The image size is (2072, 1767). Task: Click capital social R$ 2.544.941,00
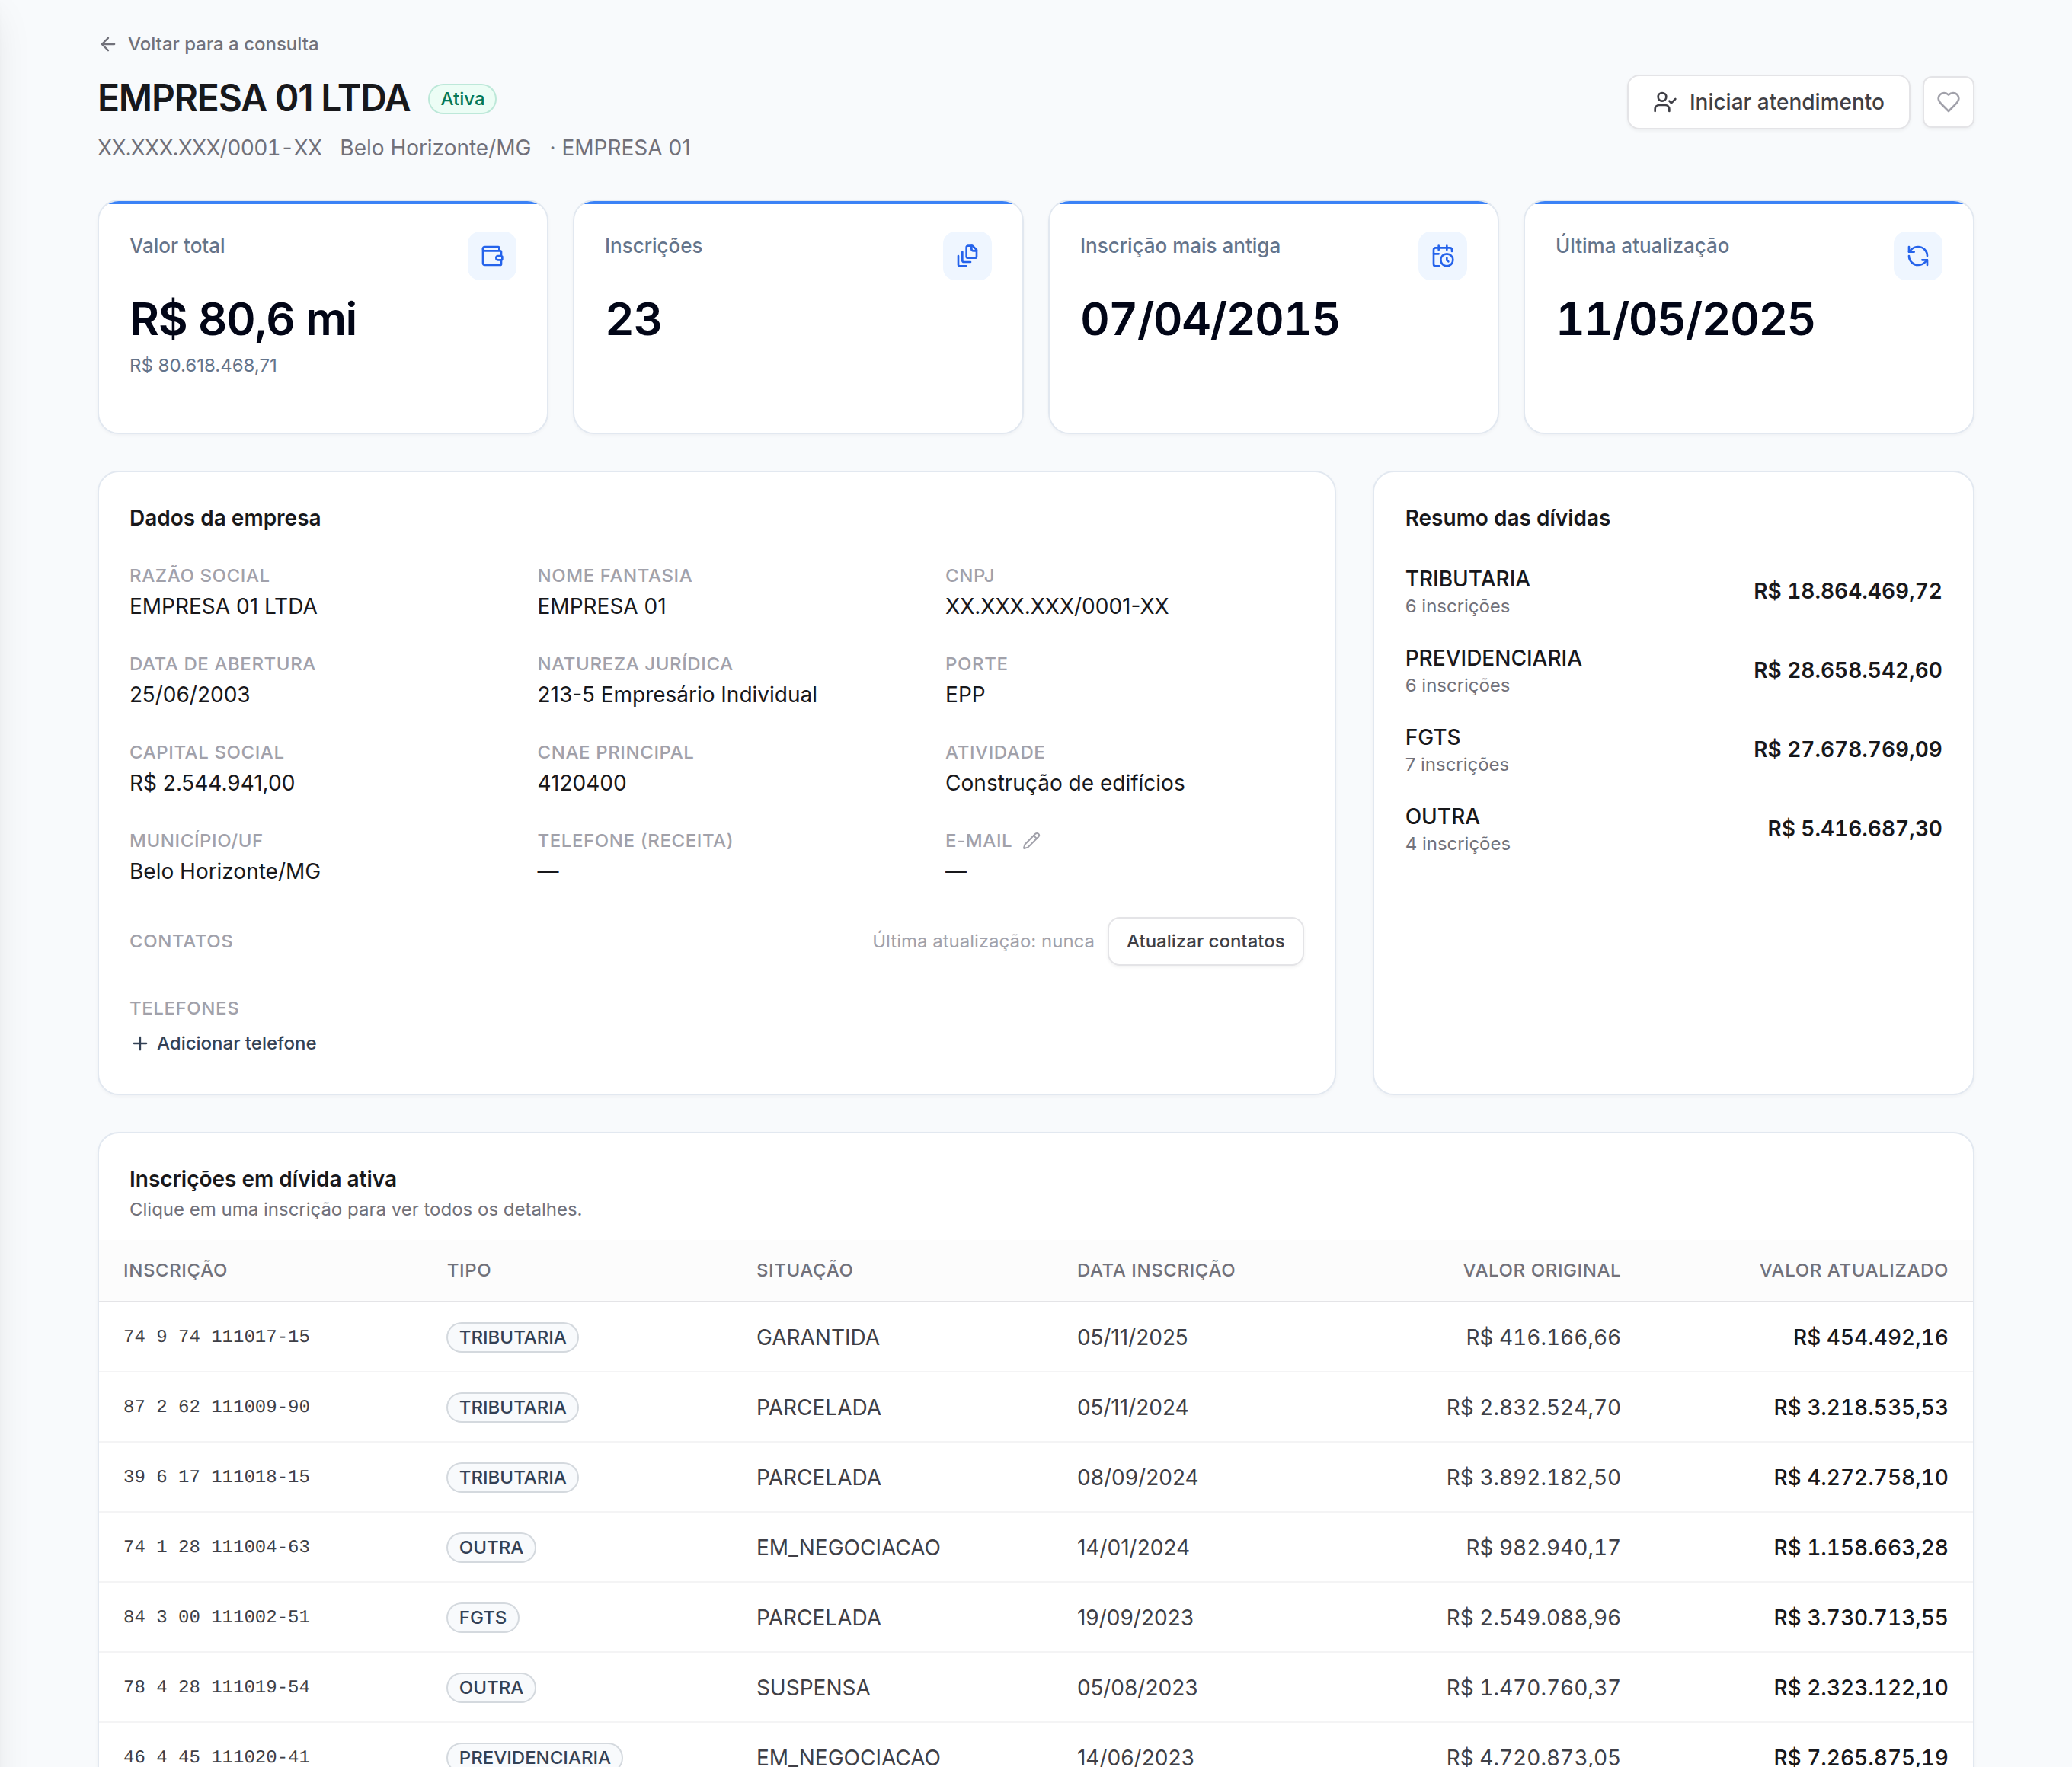212,783
